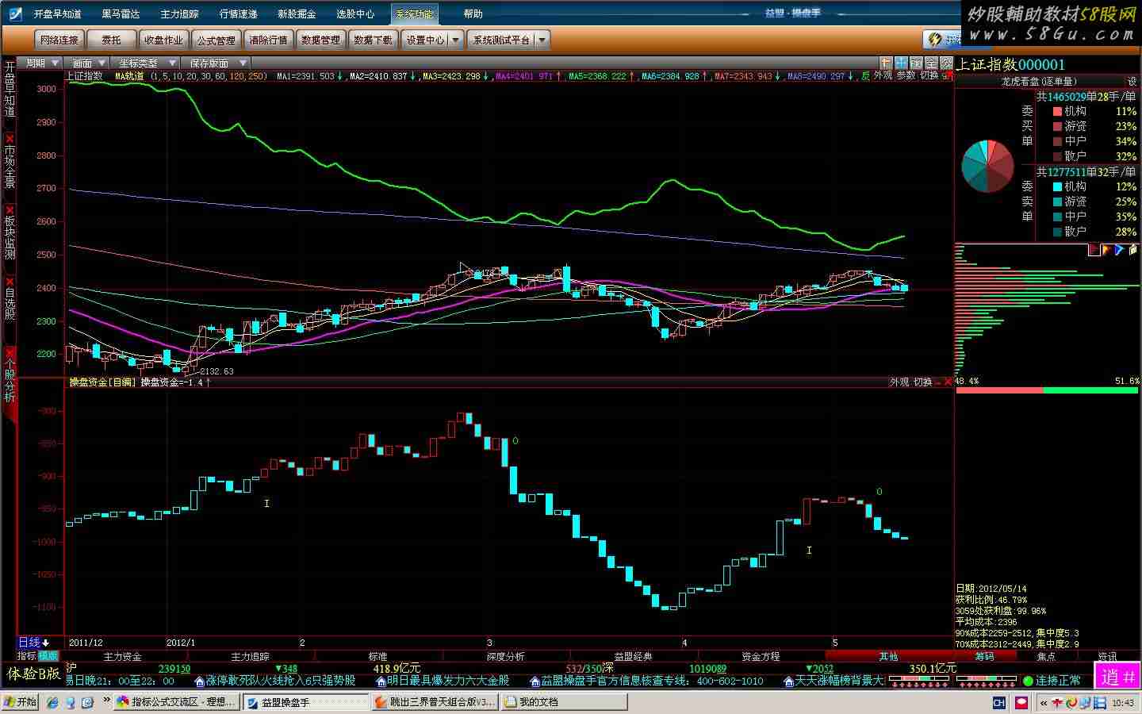Click the blue crosshair icon above the chart
Image resolution: width=1142 pixels, height=714 pixels.
point(901,63)
